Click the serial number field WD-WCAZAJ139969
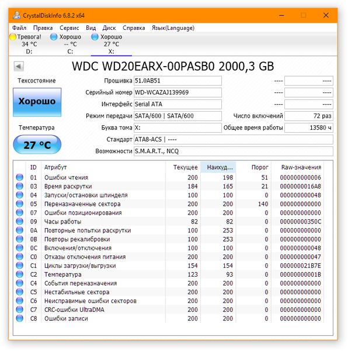The height and width of the screenshot is (351, 348). (x=178, y=92)
